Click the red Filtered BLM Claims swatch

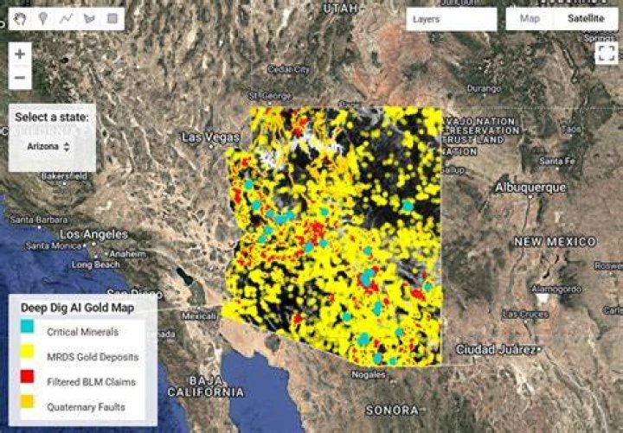pos(27,376)
